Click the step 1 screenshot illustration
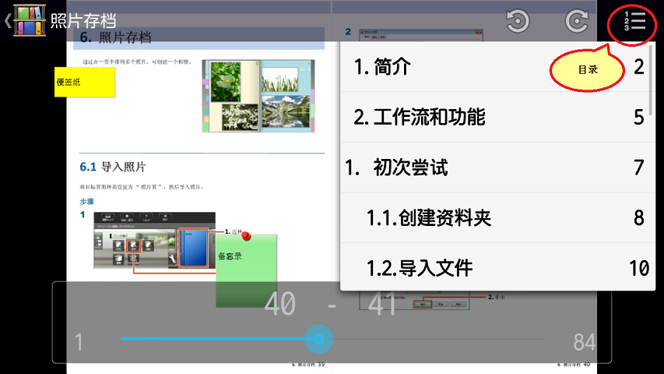The image size is (664, 374). [152, 240]
